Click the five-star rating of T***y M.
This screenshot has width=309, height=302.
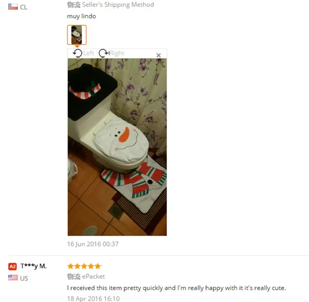point(84,266)
